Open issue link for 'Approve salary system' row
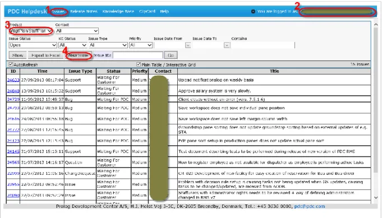This screenshot has height=218, width=382. click(13, 91)
